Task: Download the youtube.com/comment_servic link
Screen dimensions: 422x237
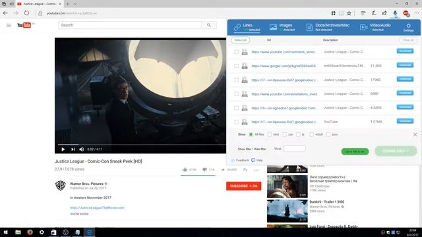Action: tap(405, 51)
